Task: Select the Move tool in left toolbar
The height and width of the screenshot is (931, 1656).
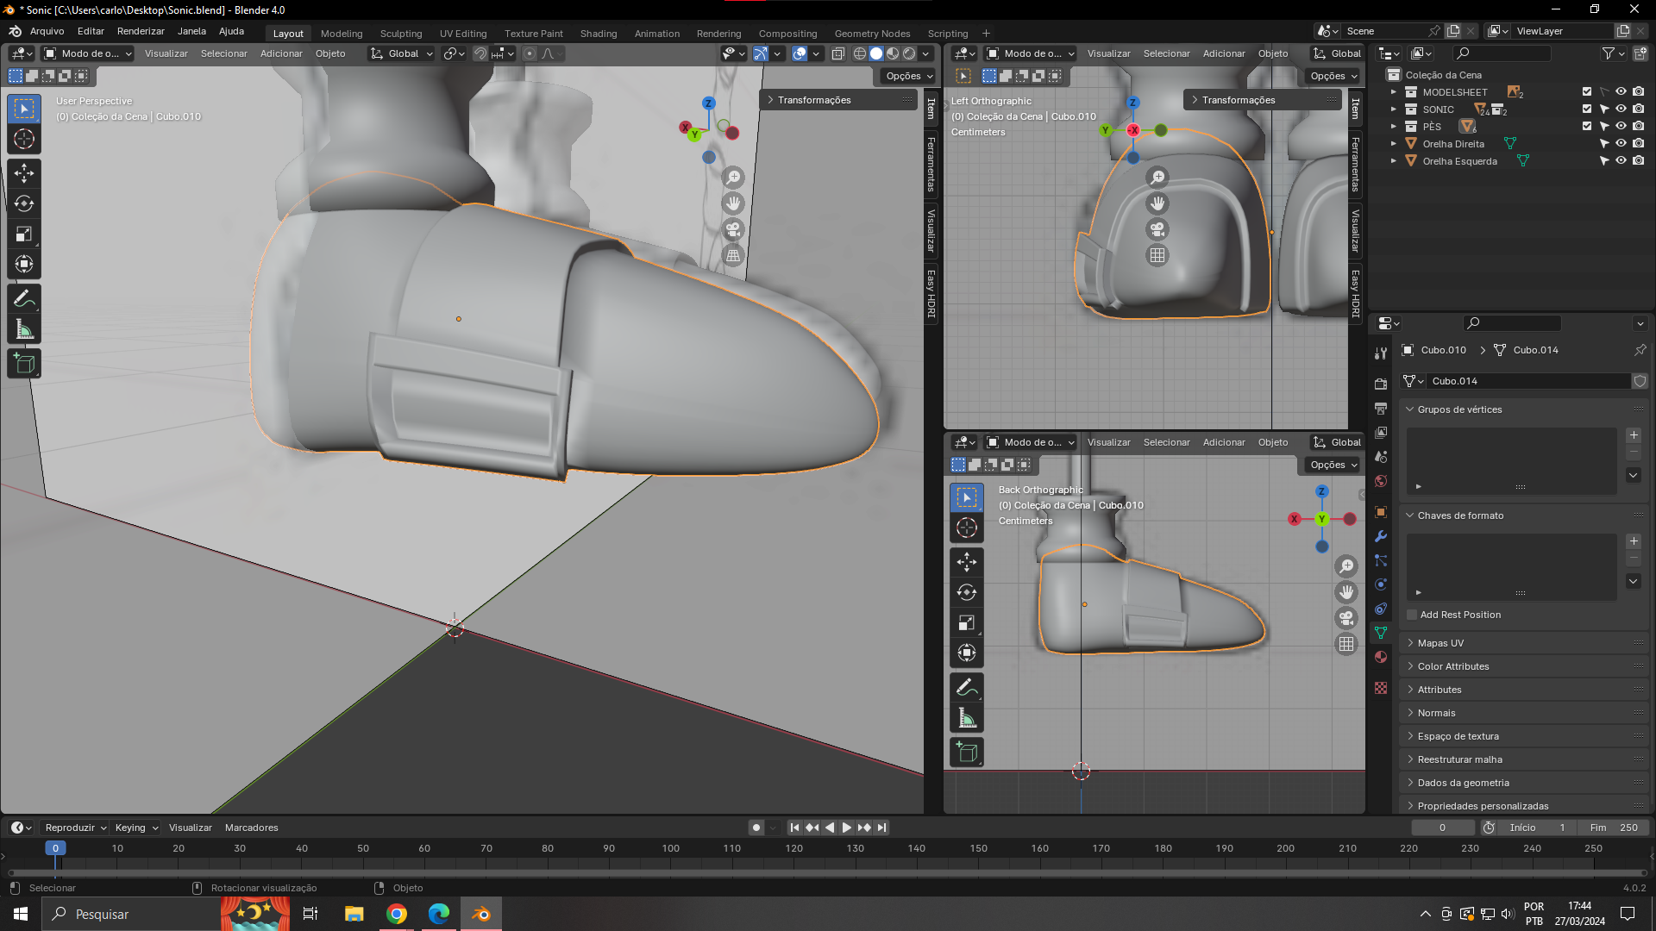Action: [x=24, y=173]
